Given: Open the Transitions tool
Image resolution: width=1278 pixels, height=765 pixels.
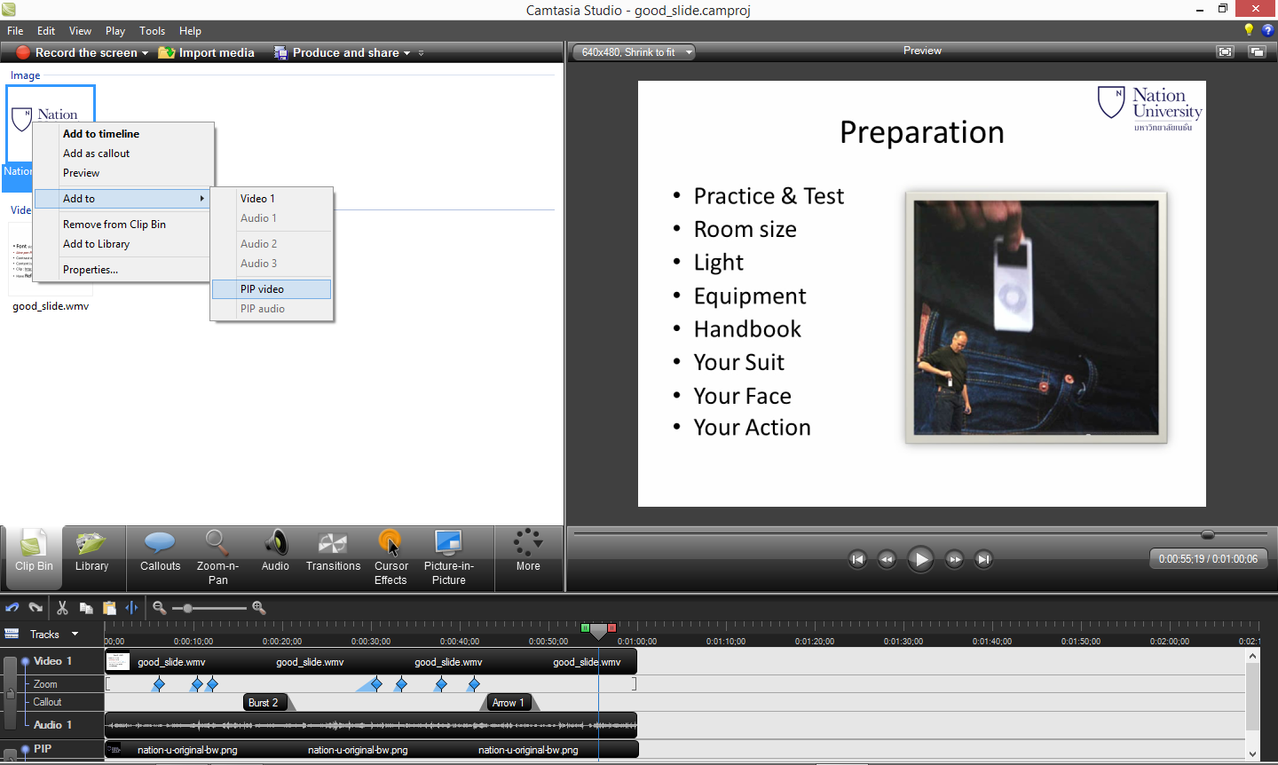Looking at the screenshot, I should click(x=333, y=552).
